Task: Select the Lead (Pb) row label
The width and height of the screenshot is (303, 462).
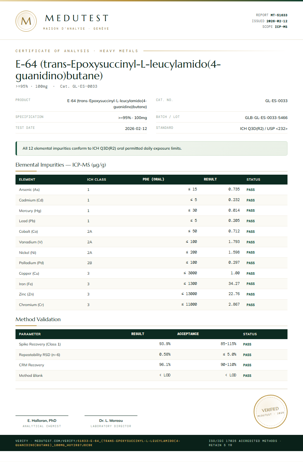Action: (27, 221)
